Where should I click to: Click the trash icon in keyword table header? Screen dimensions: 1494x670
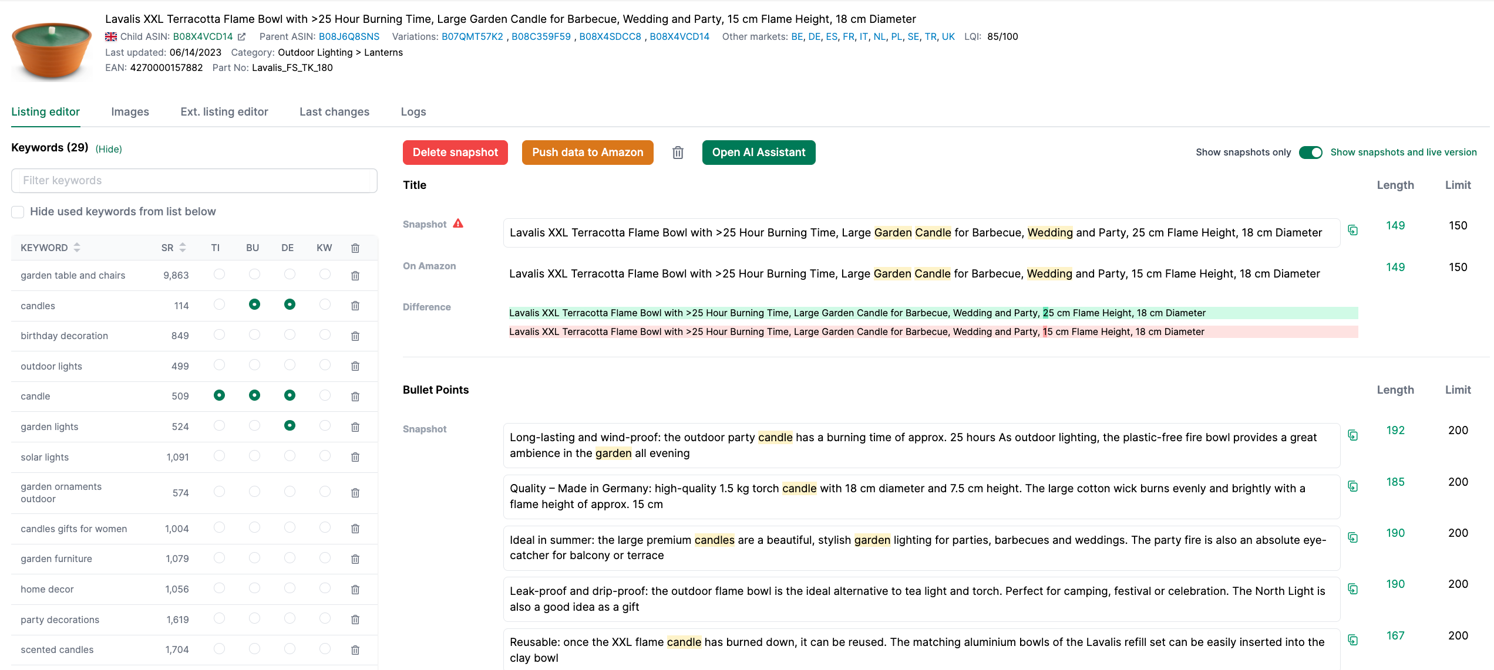(355, 248)
